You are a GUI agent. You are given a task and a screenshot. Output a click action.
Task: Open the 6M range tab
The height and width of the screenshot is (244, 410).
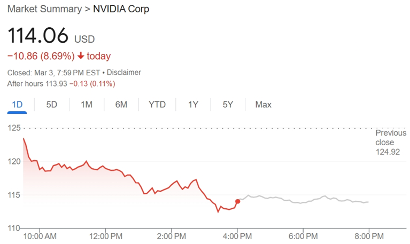pos(121,105)
